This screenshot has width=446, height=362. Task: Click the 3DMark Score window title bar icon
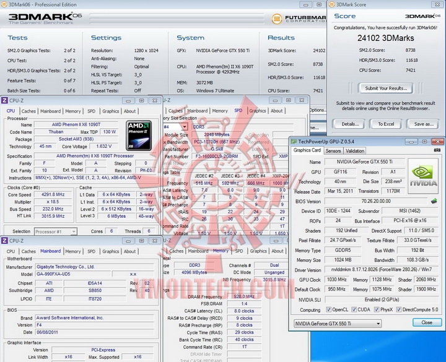331,4
